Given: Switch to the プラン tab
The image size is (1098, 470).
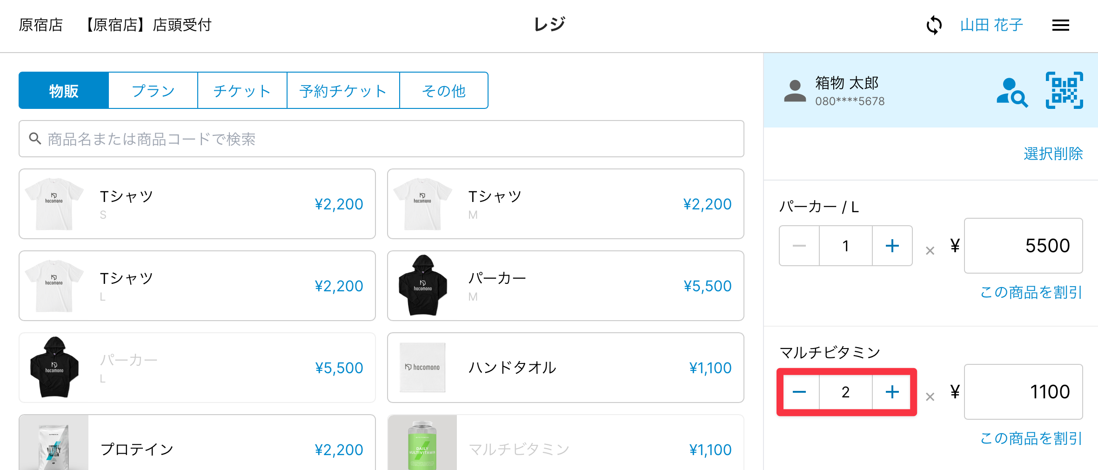Looking at the screenshot, I should pyautogui.click(x=153, y=91).
